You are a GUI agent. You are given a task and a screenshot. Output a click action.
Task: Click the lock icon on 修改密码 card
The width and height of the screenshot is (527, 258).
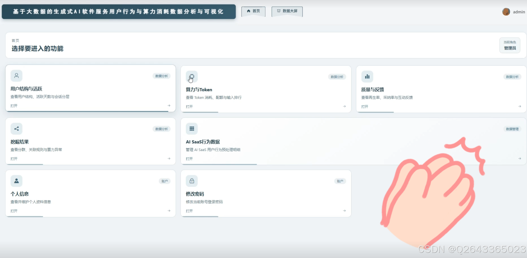pyautogui.click(x=192, y=181)
